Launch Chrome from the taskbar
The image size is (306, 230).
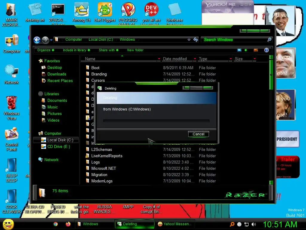point(56,224)
